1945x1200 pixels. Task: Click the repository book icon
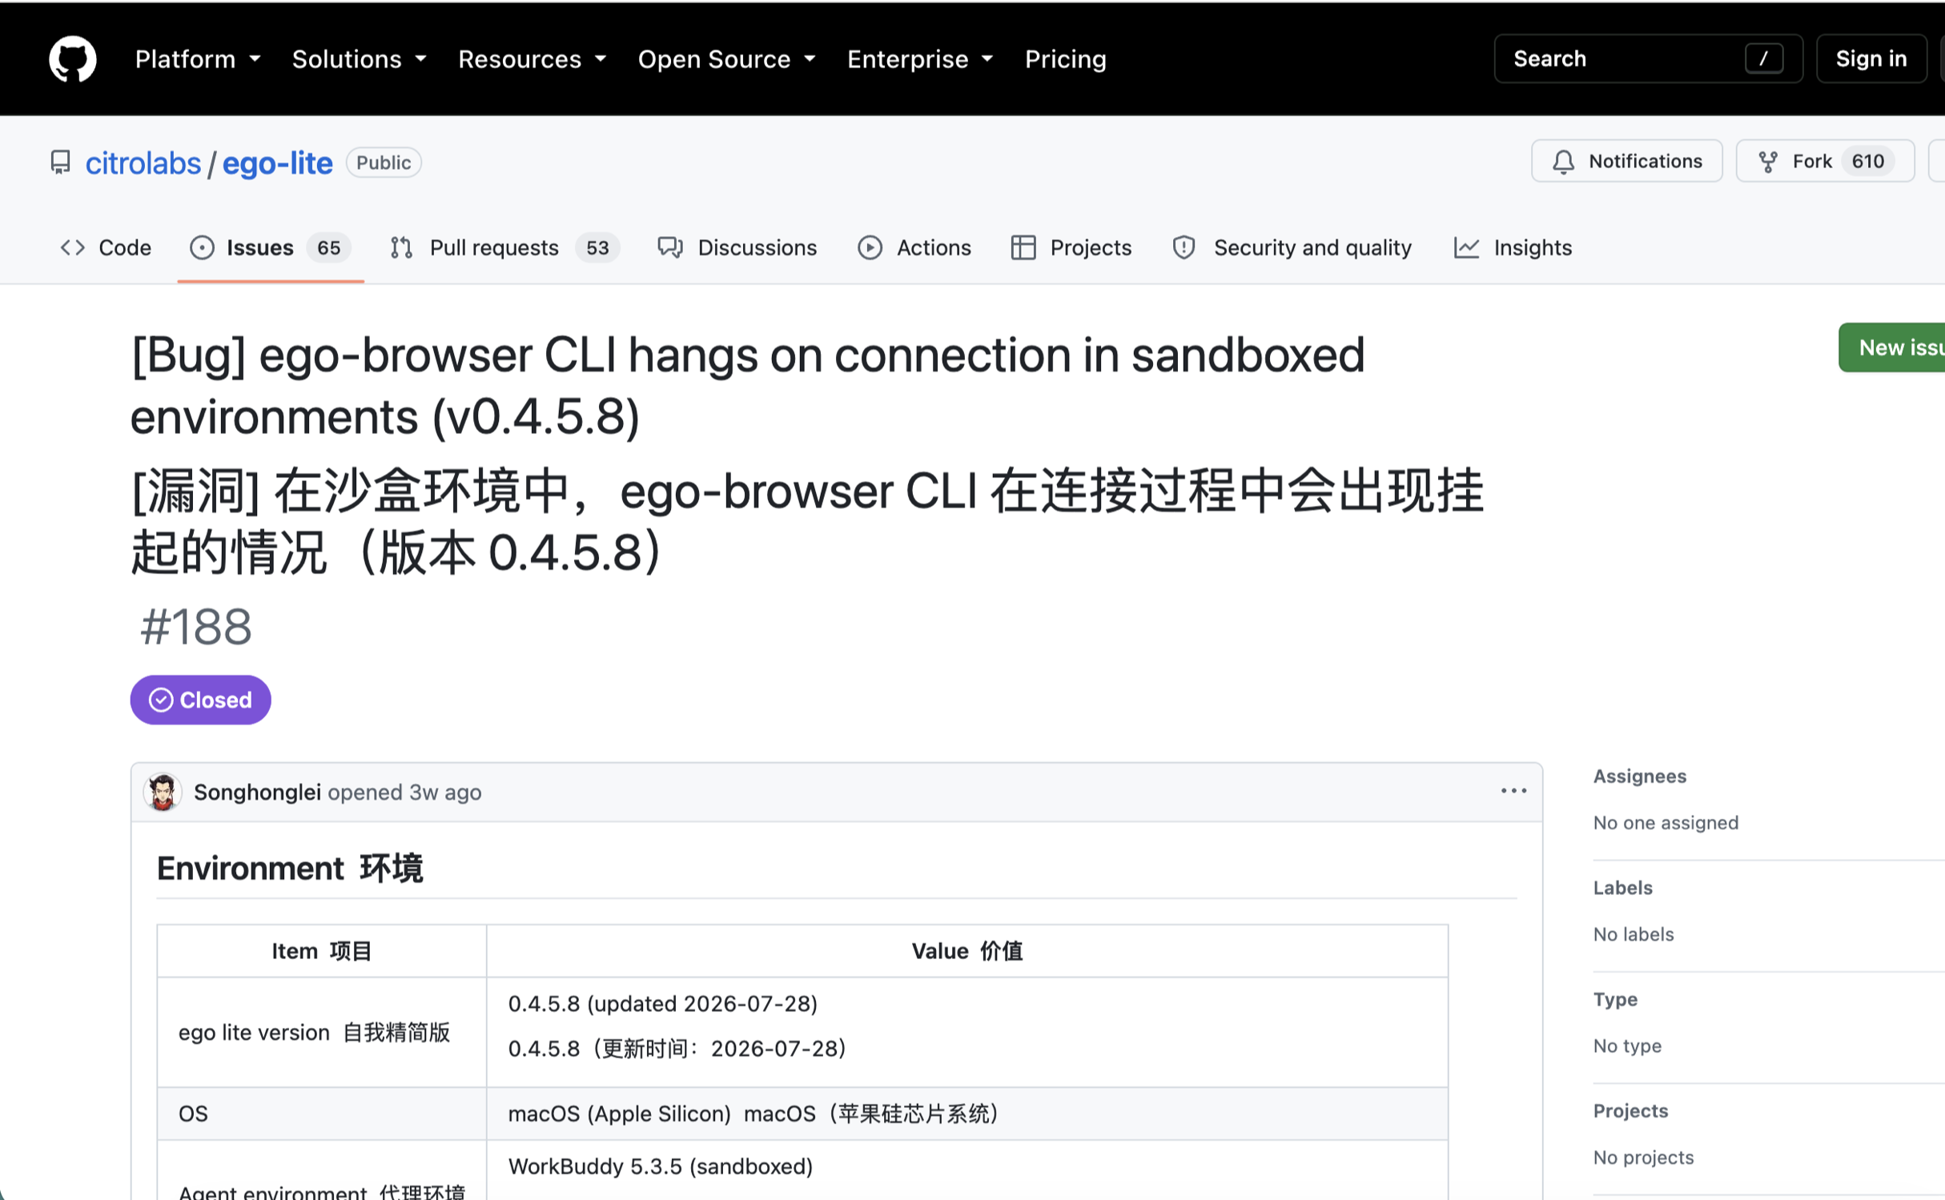tap(60, 163)
